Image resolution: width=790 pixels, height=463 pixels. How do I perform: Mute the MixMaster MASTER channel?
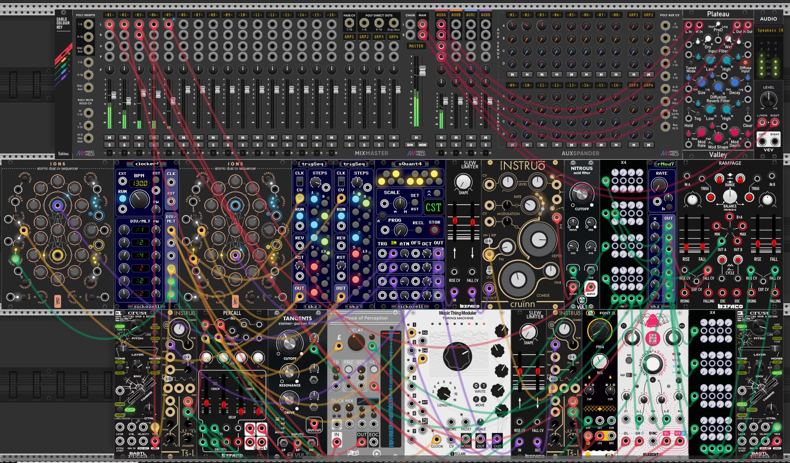tap(416, 138)
